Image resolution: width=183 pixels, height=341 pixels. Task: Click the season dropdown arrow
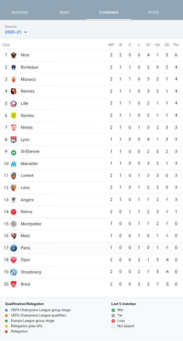pos(26,32)
